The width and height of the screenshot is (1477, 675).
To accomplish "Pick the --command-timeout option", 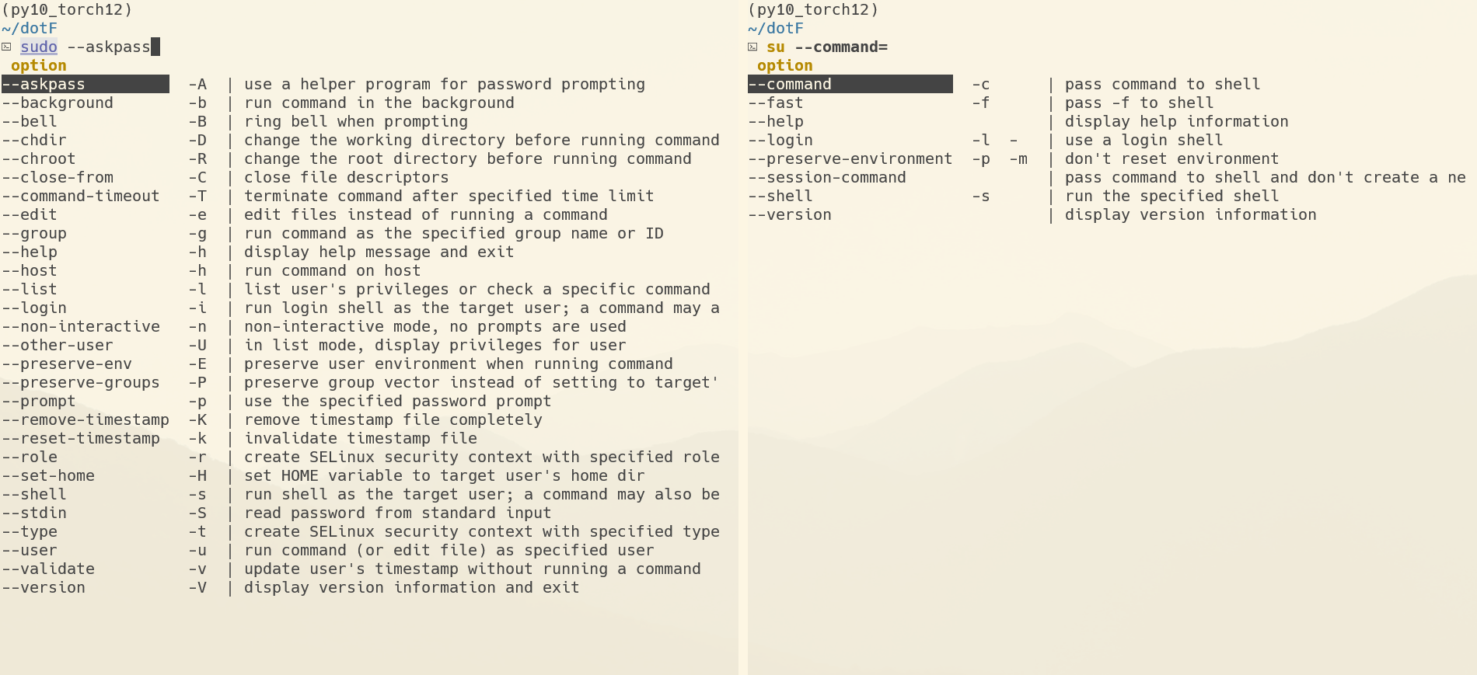I will [x=81, y=197].
